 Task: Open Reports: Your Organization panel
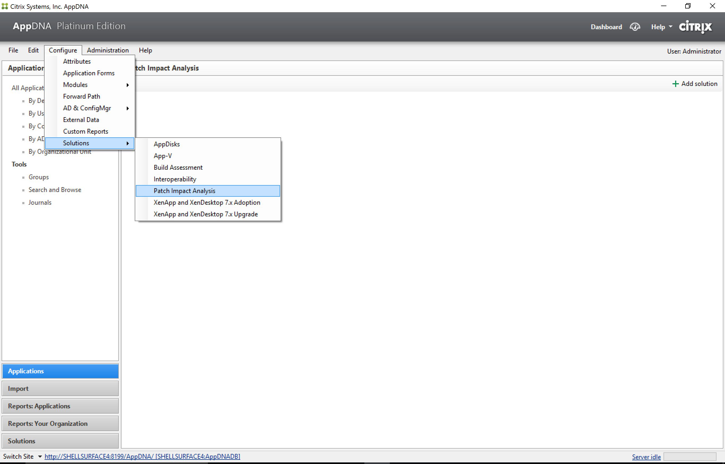[x=60, y=424]
